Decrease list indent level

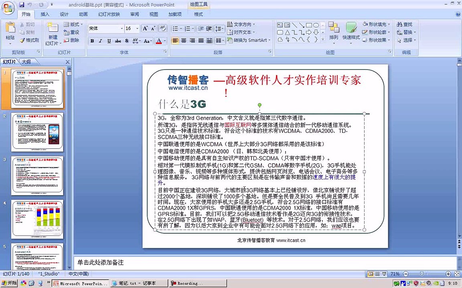click(201, 28)
